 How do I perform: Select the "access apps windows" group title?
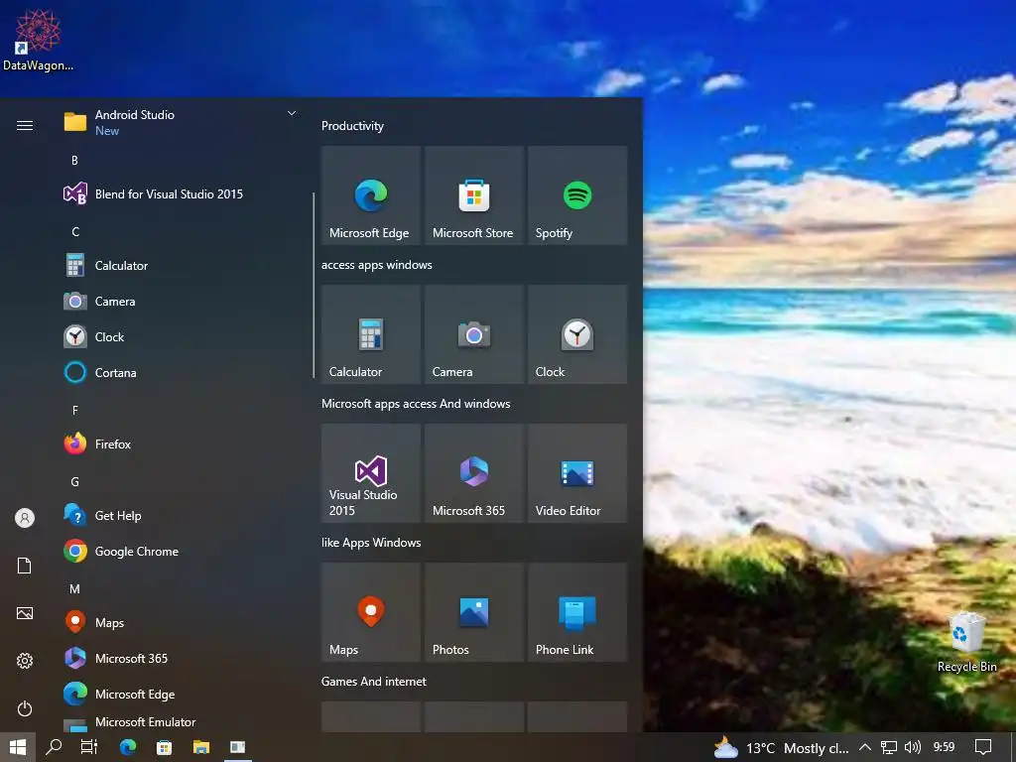(x=376, y=265)
